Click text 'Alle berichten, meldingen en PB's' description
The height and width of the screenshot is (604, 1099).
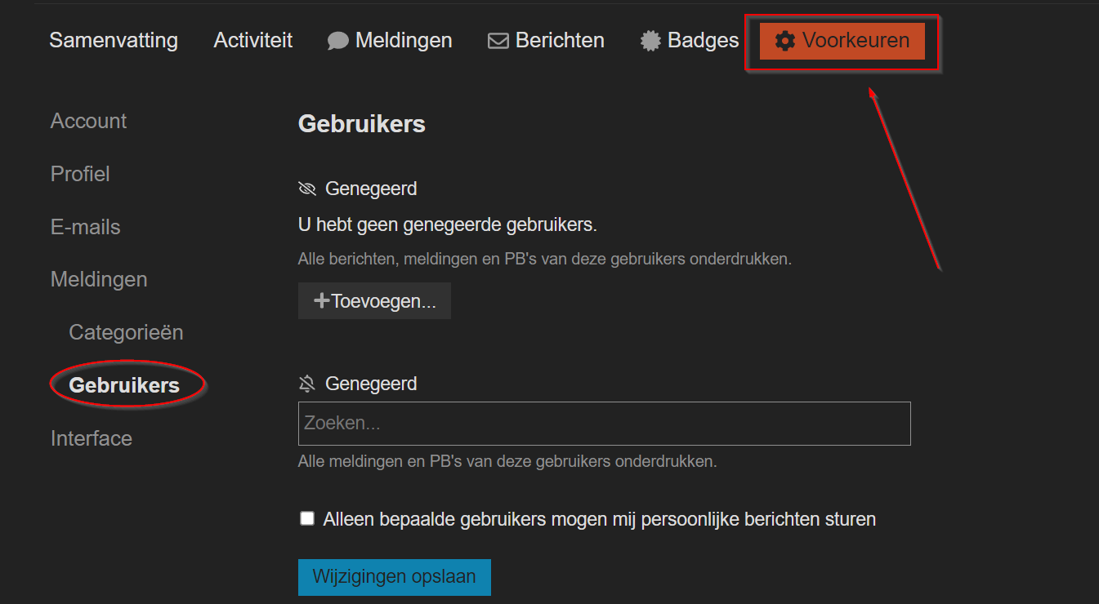[545, 260]
